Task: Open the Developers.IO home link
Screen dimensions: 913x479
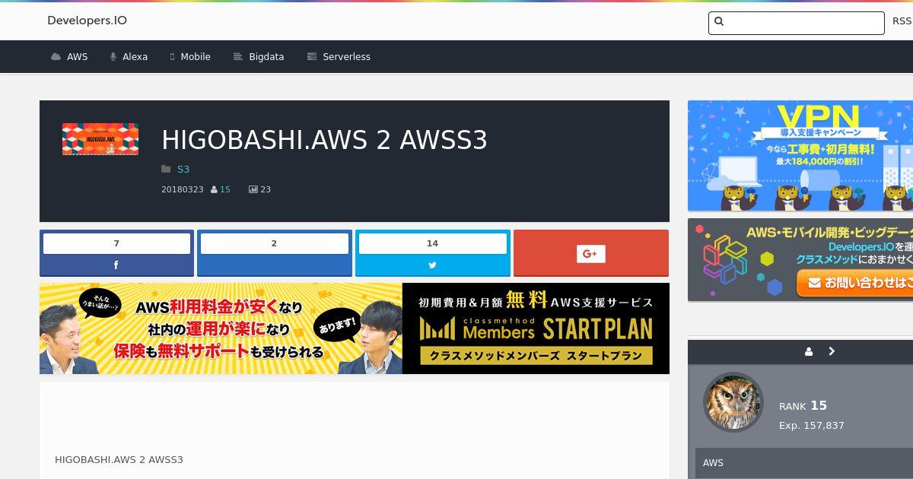Action: [87, 21]
